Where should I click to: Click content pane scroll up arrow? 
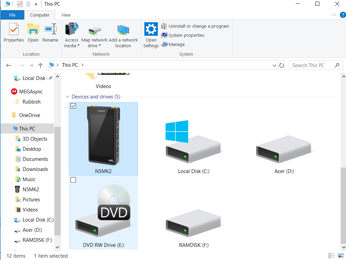[344, 77]
